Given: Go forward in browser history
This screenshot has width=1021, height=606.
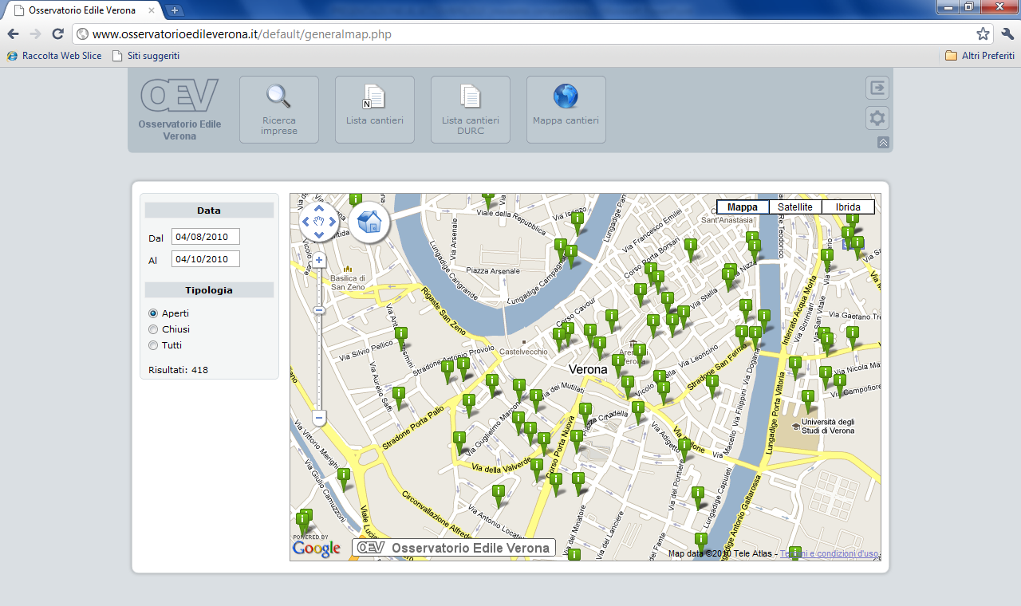Looking at the screenshot, I should click(35, 34).
